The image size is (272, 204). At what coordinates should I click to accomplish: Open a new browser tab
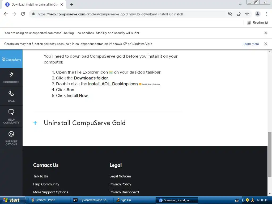pyautogui.click(x=72, y=5)
